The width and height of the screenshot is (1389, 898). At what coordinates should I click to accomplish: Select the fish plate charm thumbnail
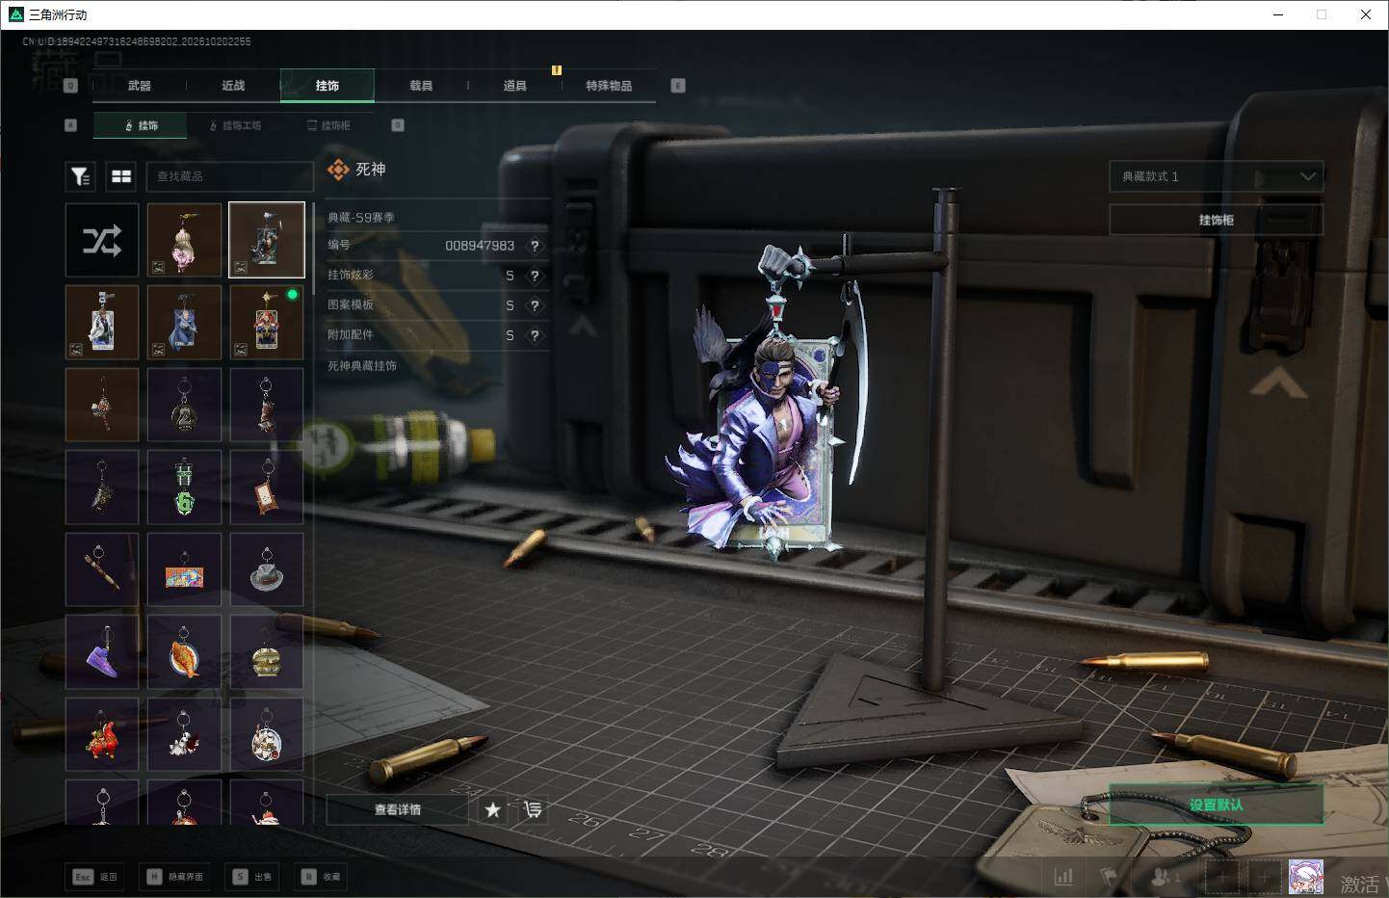(185, 652)
